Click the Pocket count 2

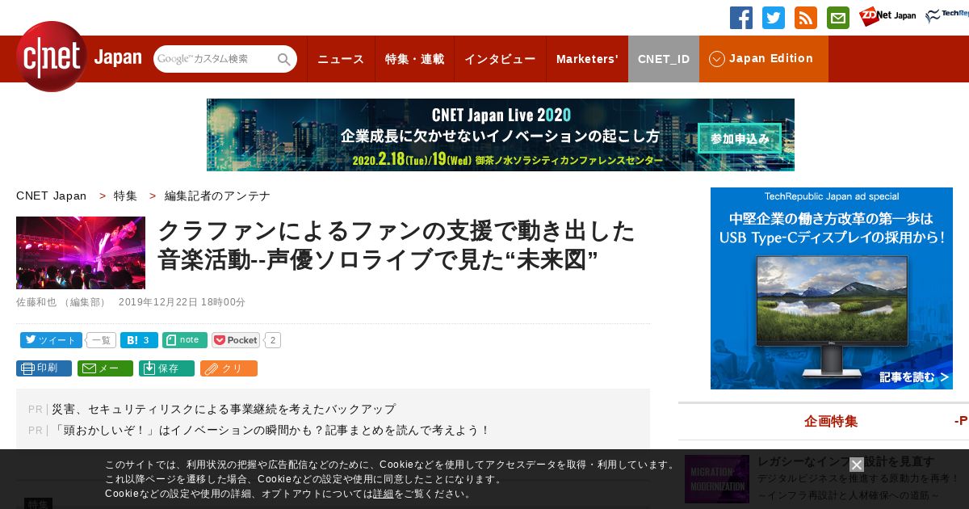(273, 340)
